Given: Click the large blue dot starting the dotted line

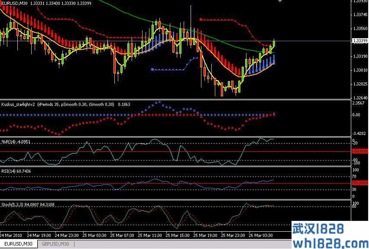Looking at the screenshot, I should pos(152,69).
